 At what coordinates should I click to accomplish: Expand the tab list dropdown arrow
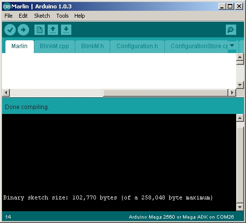pos(232,46)
